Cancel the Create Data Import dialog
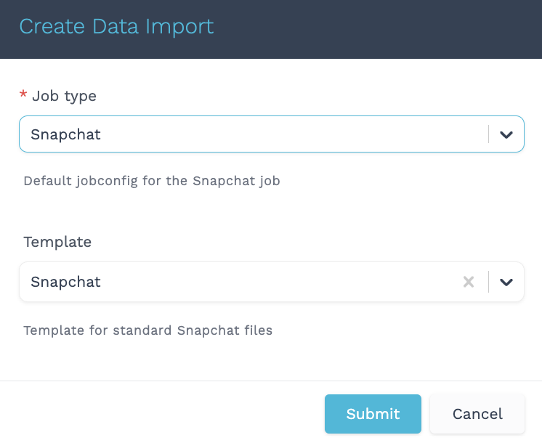The image size is (542, 443). click(x=477, y=414)
